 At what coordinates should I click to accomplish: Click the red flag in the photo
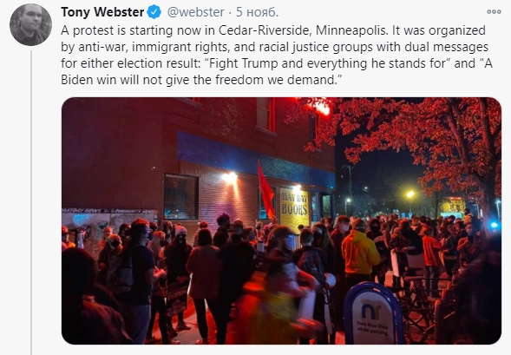[266, 192]
